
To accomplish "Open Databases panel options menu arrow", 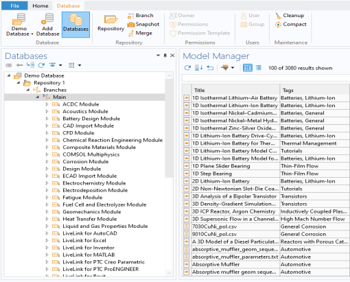I will click(x=158, y=56).
